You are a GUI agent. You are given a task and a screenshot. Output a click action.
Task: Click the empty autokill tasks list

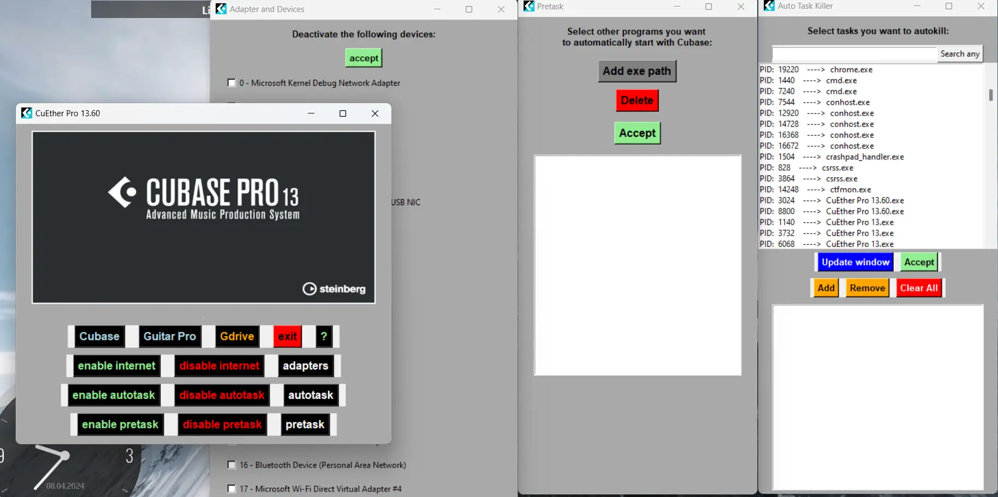pyautogui.click(x=878, y=397)
